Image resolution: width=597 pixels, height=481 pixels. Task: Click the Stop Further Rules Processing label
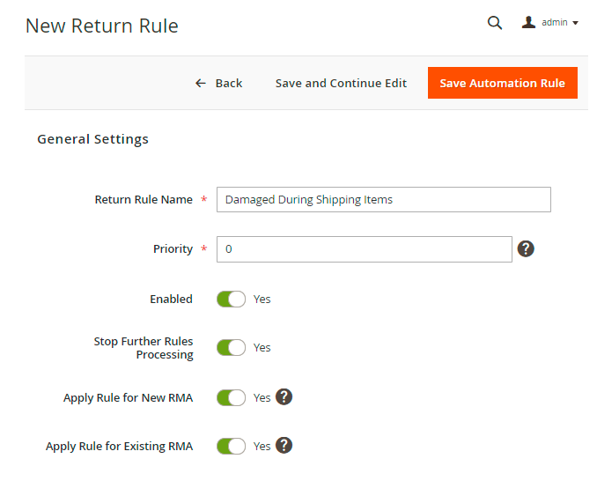point(144,348)
